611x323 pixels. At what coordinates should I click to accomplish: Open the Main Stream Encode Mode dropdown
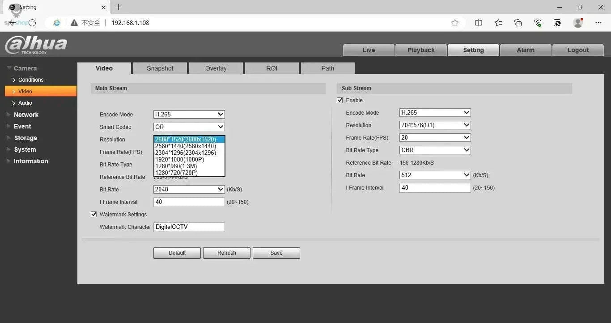click(x=189, y=115)
